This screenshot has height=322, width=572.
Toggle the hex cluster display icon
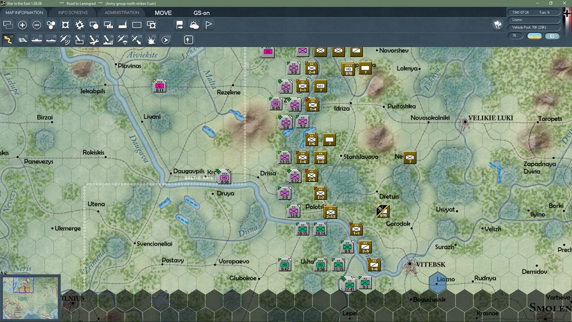(x=51, y=25)
